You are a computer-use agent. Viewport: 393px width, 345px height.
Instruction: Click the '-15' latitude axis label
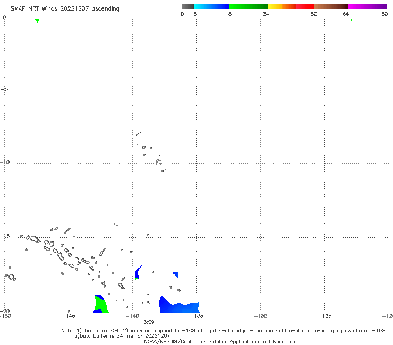point(5,236)
